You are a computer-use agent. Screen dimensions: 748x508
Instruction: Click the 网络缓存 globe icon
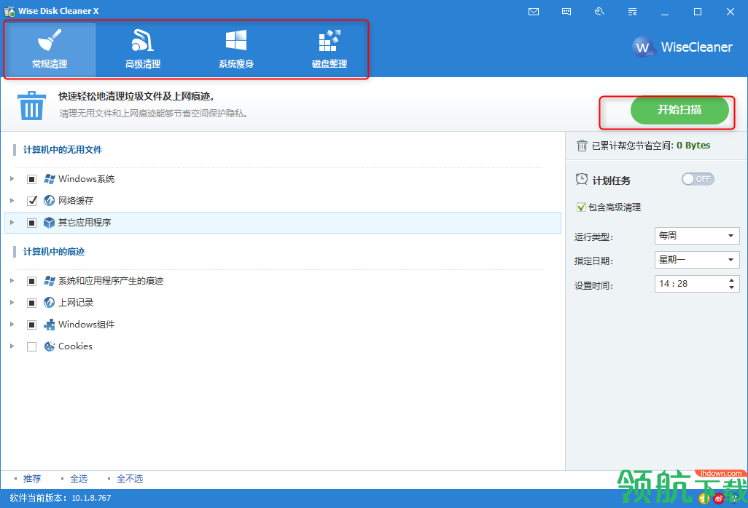tap(49, 200)
